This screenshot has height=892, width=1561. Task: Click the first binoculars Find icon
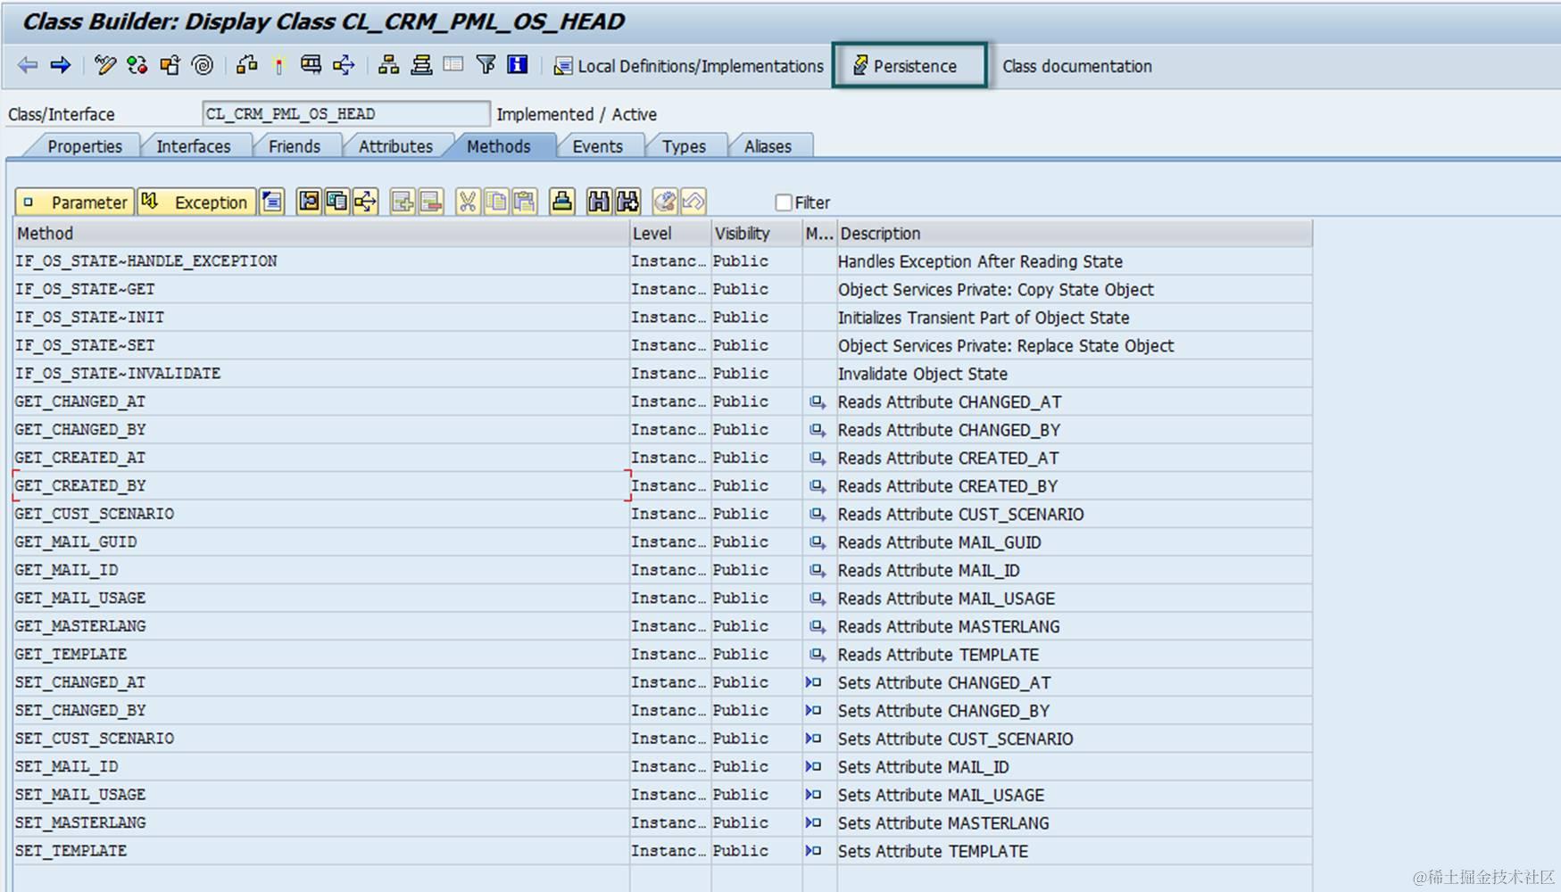click(599, 202)
